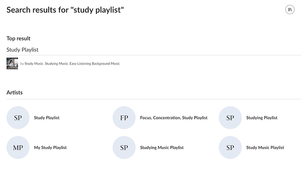Open the library icon in top right
This screenshot has width=301, height=170.
pyautogui.click(x=290, y=10)
